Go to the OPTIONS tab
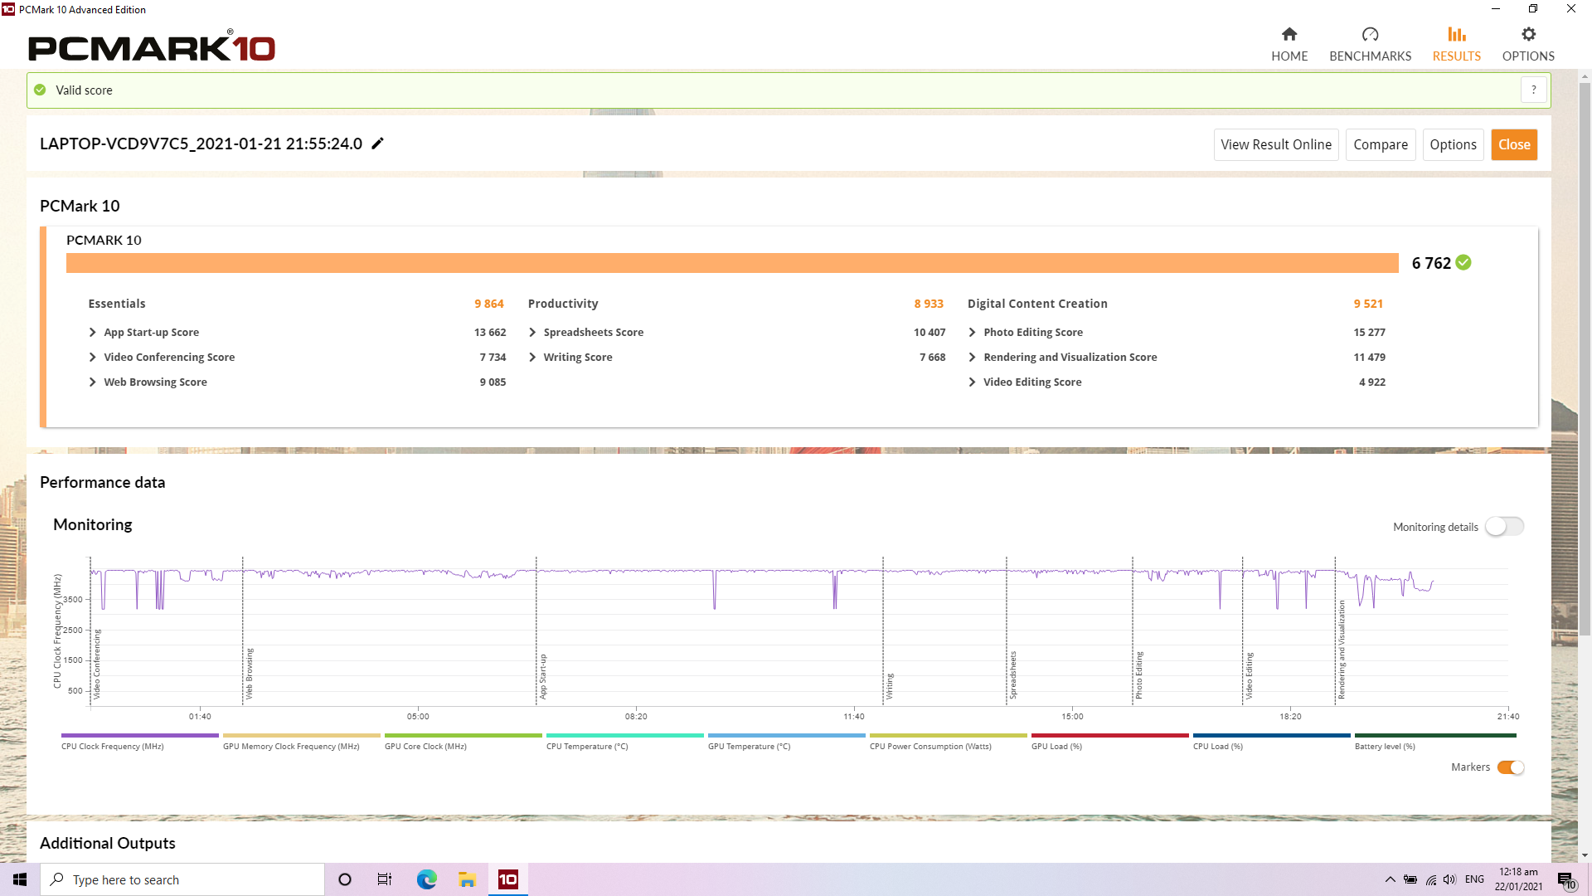The image size is (1592, 896). (x=1528, y=56)
